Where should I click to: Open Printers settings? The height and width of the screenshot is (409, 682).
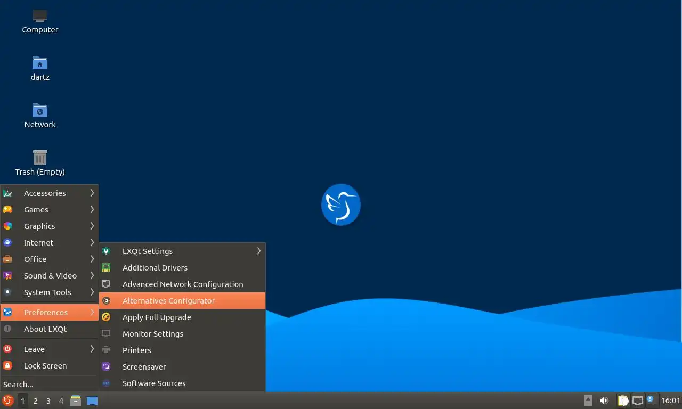182,350
